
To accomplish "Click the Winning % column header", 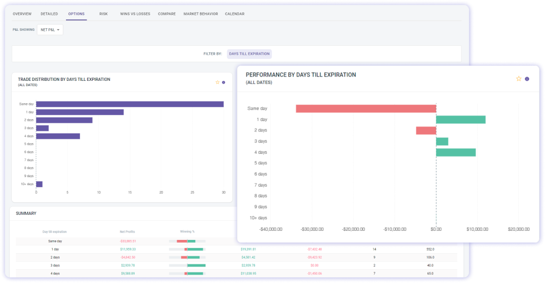I will pyautogui.click(x=187, y=231).
